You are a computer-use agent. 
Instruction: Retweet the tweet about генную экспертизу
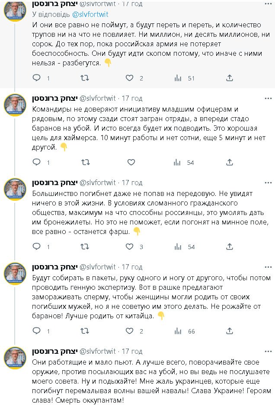click(86, 331)
